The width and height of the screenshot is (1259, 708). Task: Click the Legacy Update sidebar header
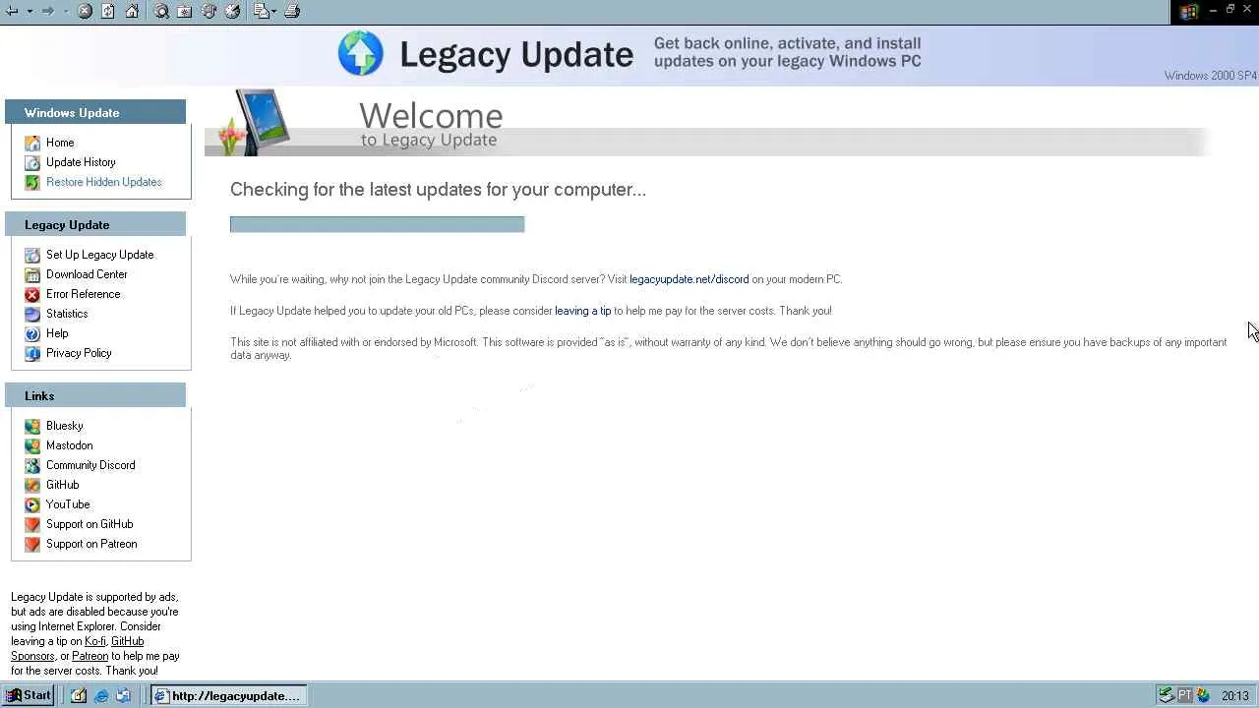tap(95, 225)
